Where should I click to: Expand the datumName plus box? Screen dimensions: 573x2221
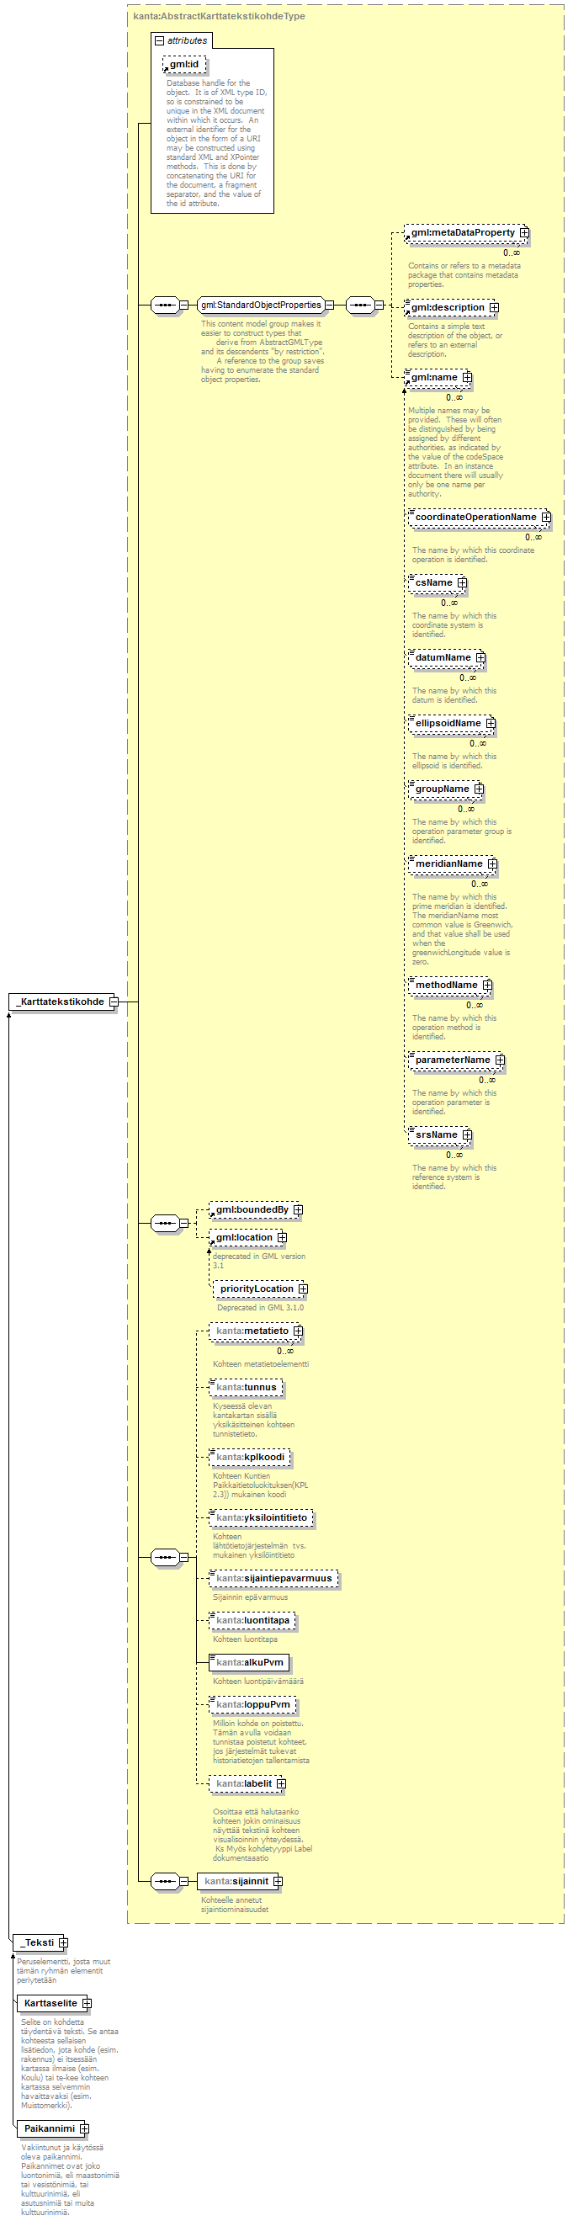[480, 658]
